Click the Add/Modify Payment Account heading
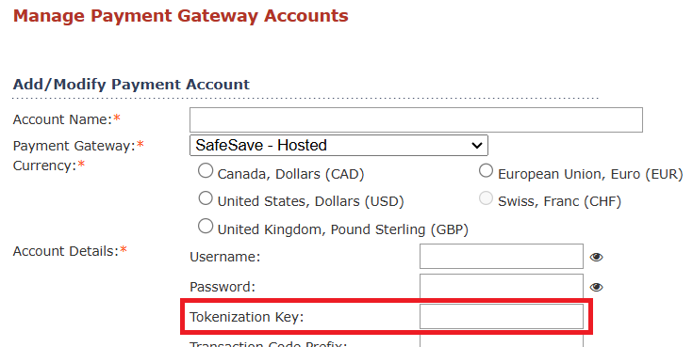693x347 pixels. click(x=131, y=85)
